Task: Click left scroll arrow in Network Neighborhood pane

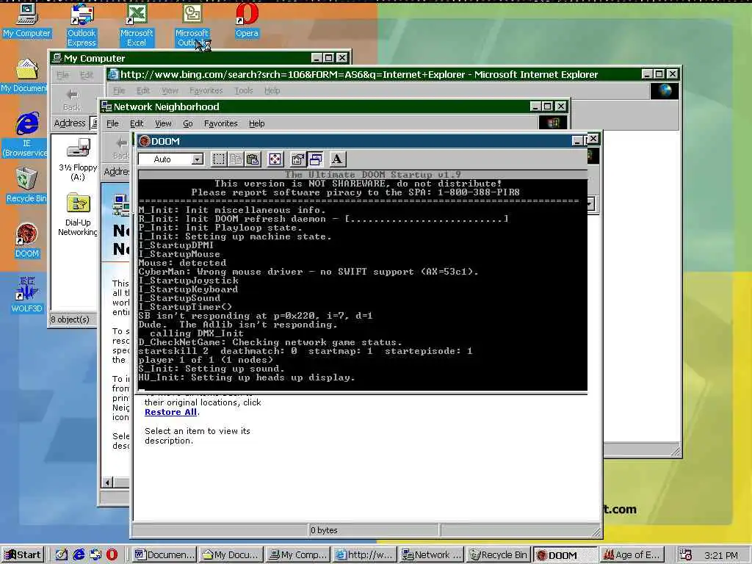Action: (108, 482)
